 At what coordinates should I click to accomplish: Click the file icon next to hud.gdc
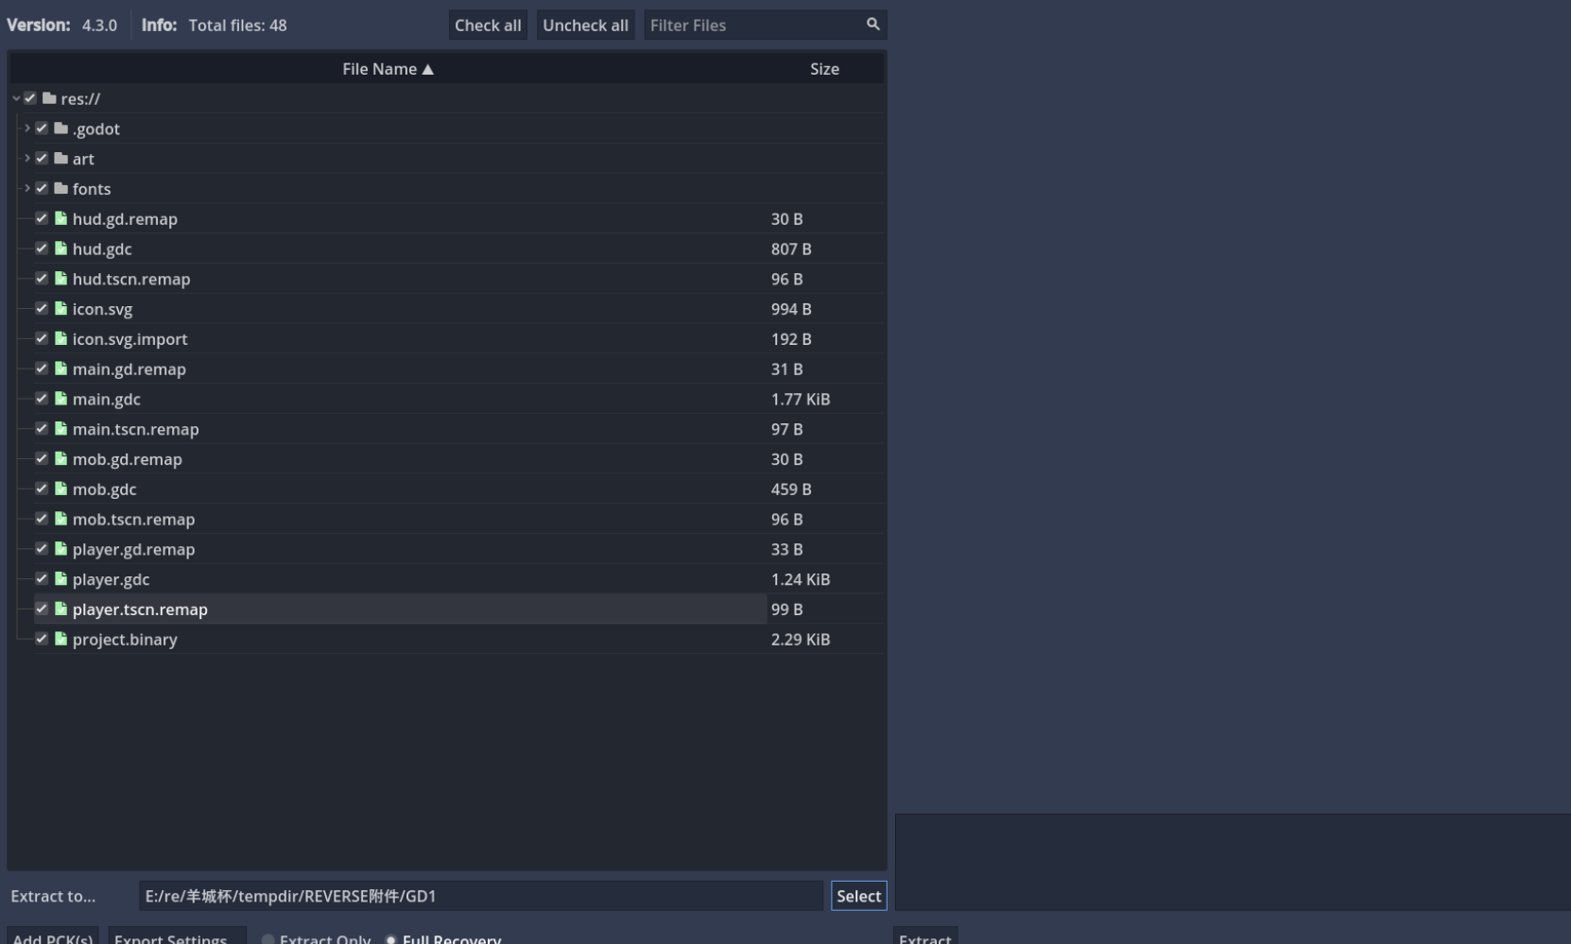tap(61, 249)
